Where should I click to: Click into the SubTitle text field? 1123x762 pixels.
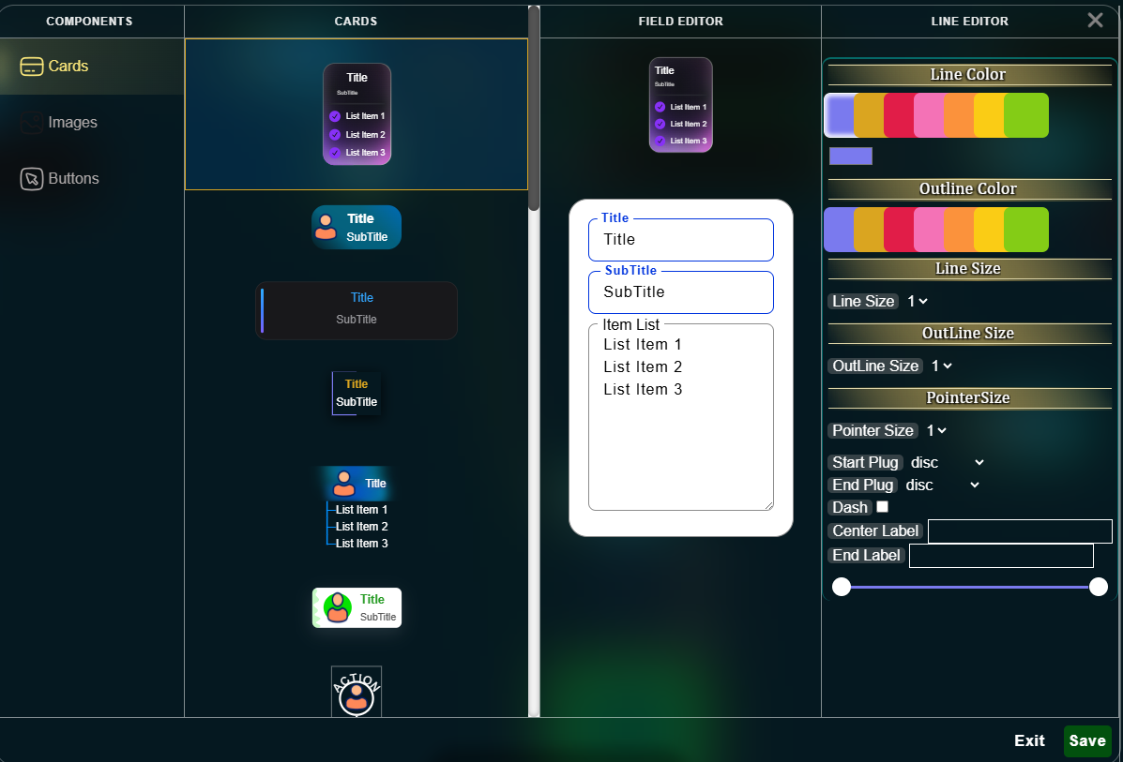pos(680,292)
